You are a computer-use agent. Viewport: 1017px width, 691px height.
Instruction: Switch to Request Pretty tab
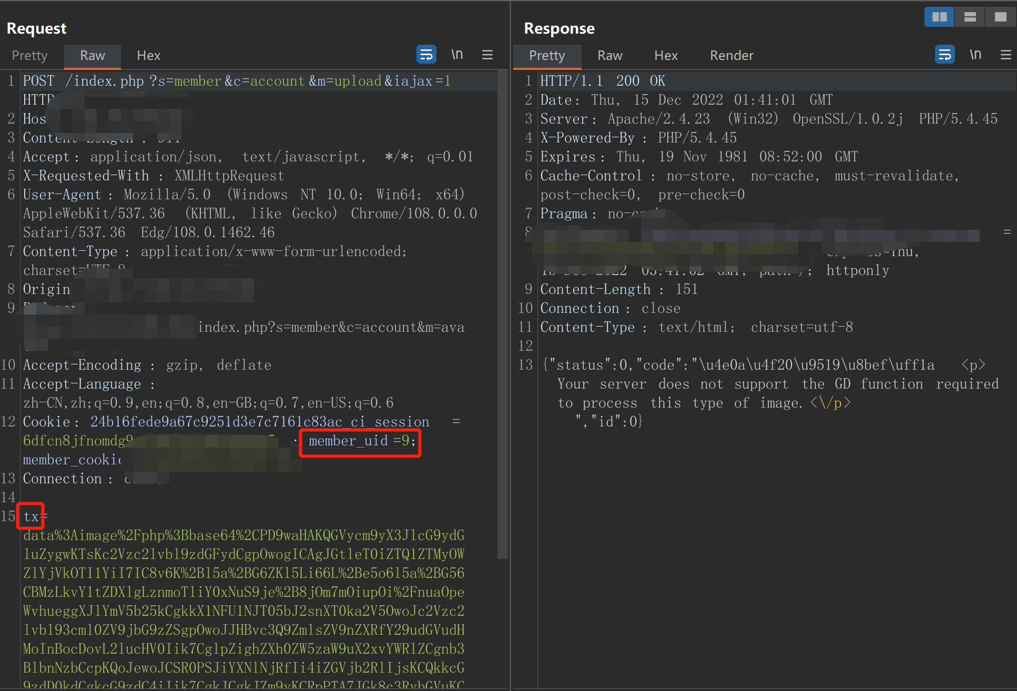click(29, 56)
